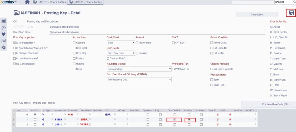296x132 pixels.
Task: Enable the VAT Key checkbox
Action: click(173, 43)
